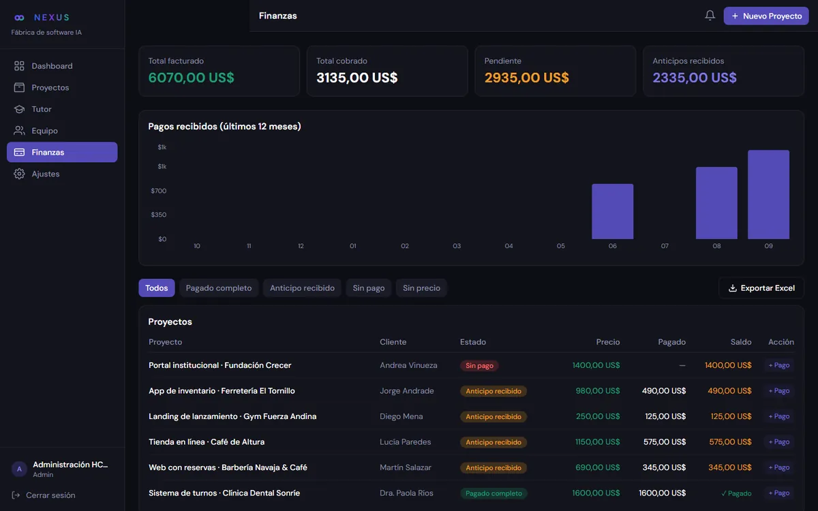Add payment for Tienda en línea row
Image resolution: width=818 pixels, height=511 pixels.
point(779,442)
